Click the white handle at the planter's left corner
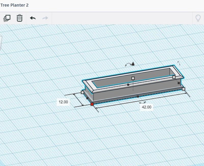Screen dimensions: 204x166 (x=82, y=92)
